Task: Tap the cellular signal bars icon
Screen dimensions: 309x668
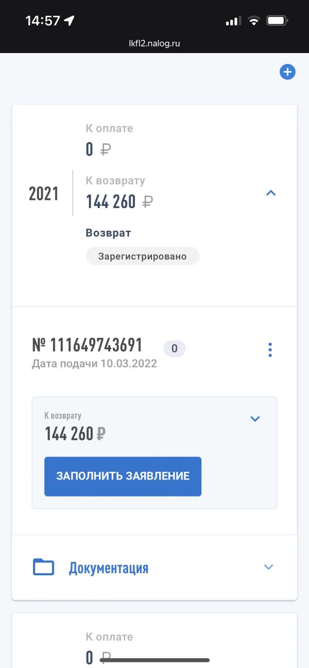Action: (233, 21)
